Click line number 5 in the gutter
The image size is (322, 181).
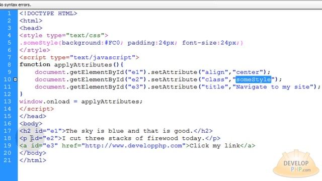9,43
